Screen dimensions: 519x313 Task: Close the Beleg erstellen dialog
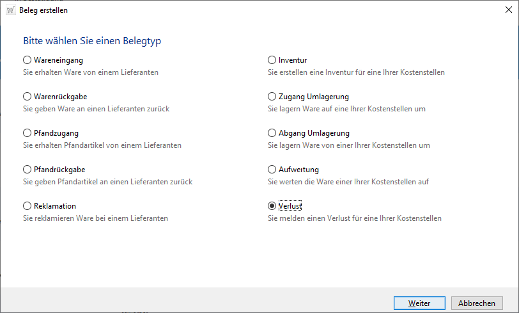point(504,10)
